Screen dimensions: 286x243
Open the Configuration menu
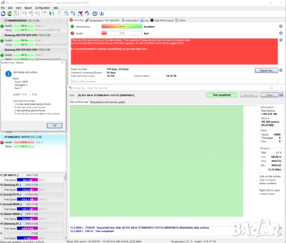point(42,8)
